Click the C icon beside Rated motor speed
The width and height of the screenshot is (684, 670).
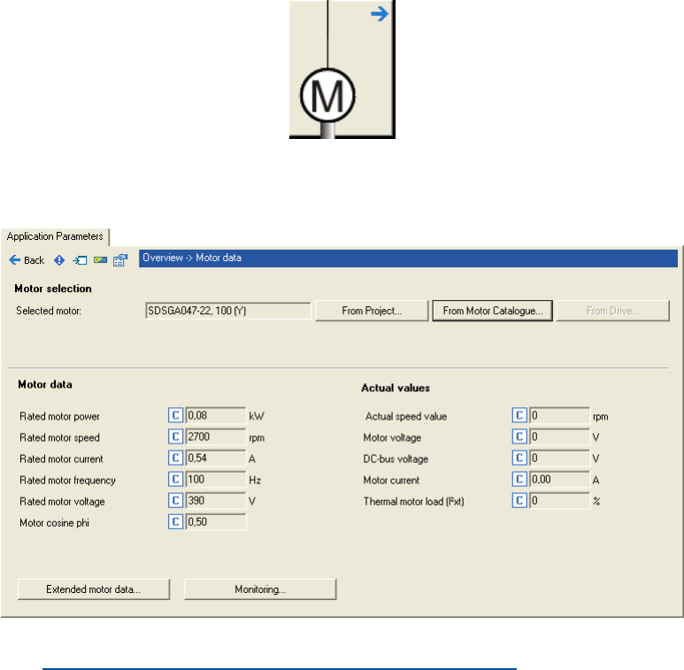click(x=175, y=436)
